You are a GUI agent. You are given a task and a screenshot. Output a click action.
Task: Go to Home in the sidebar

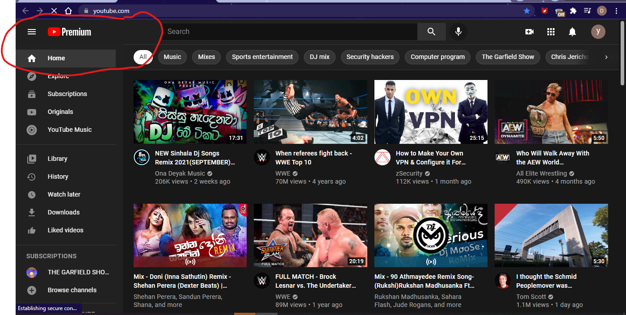click(x=66, y=58)
